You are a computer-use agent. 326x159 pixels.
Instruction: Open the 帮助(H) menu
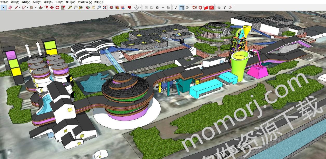pyautogui.click(x=99, y=2)
